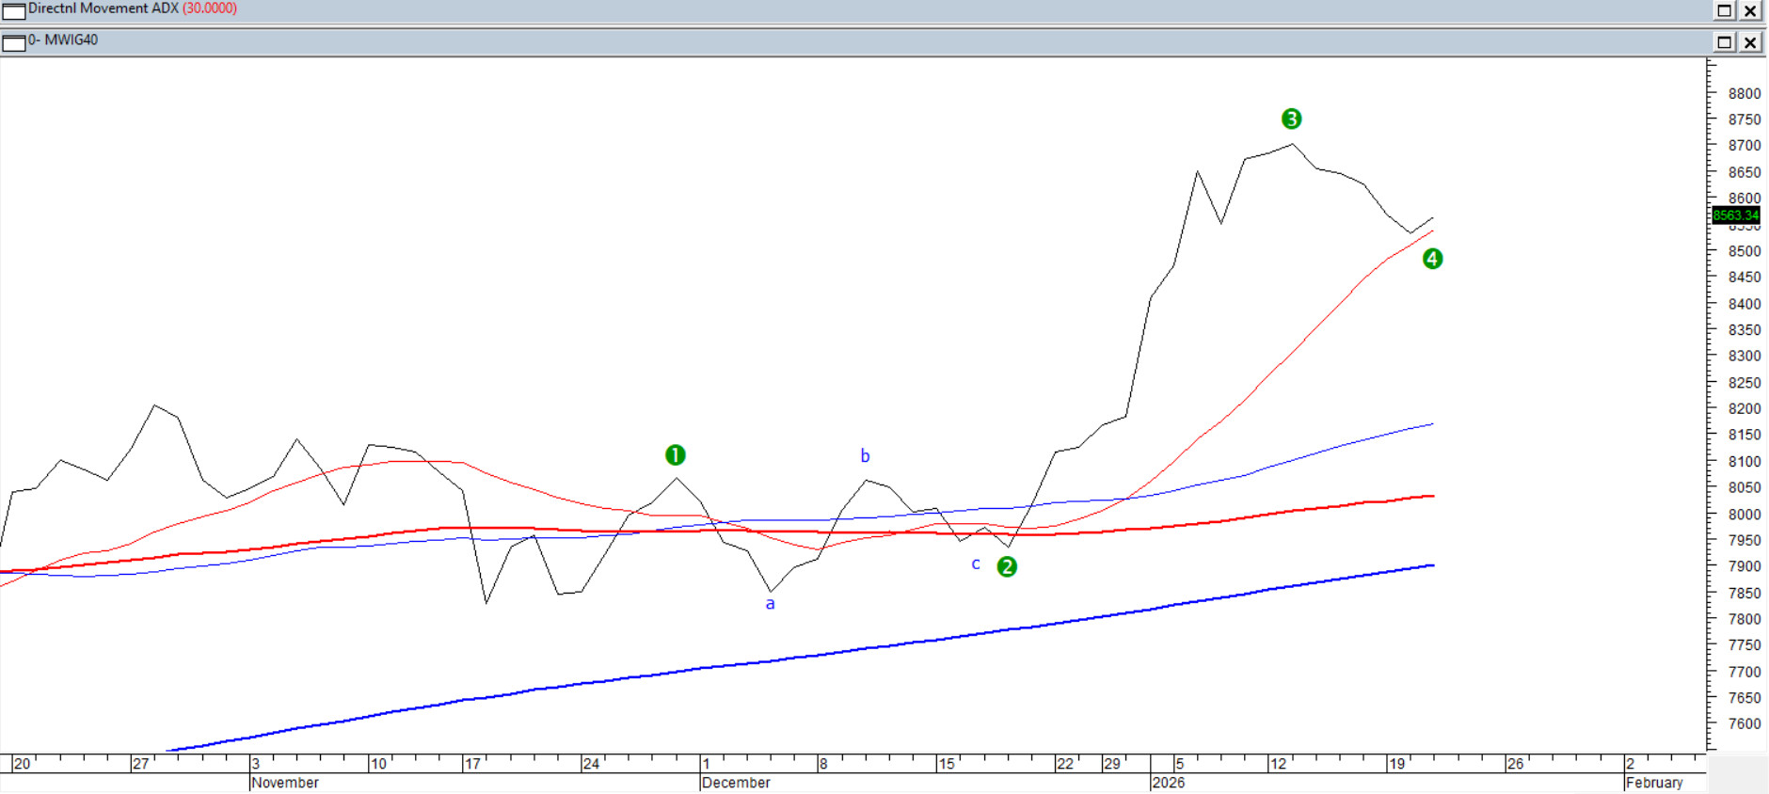Select the green wave 4 marker
The image size is (1769, 794).
[x=1432, y=259]
